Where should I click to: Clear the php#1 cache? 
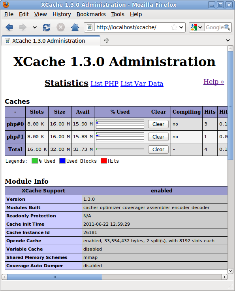click(158, 137)
